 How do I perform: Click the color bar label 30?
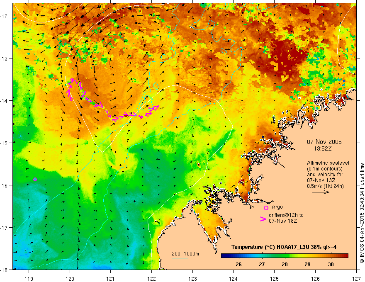[331, 264]
